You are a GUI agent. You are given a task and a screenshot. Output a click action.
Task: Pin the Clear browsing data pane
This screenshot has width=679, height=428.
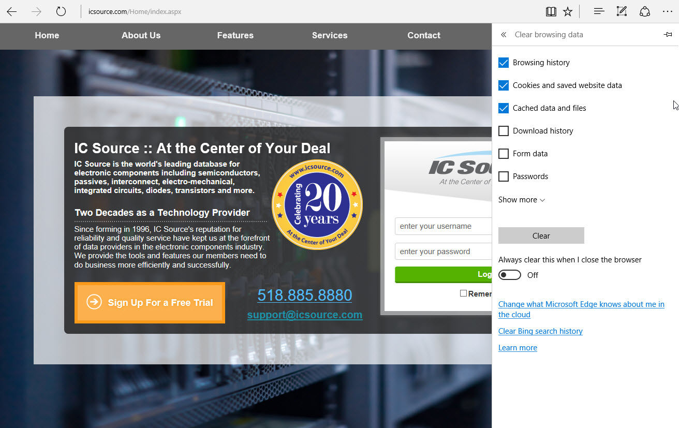pyautogui.click(x=668, y=35)
